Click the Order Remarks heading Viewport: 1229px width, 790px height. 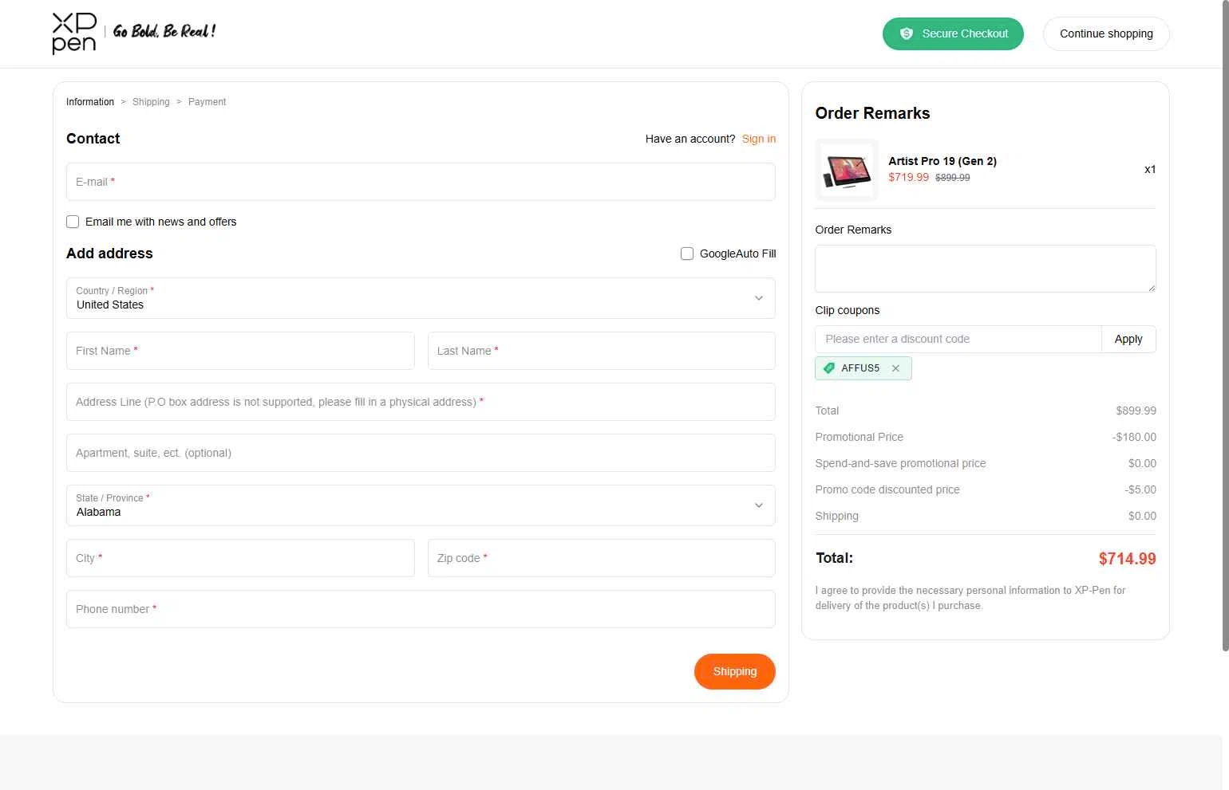872,113
